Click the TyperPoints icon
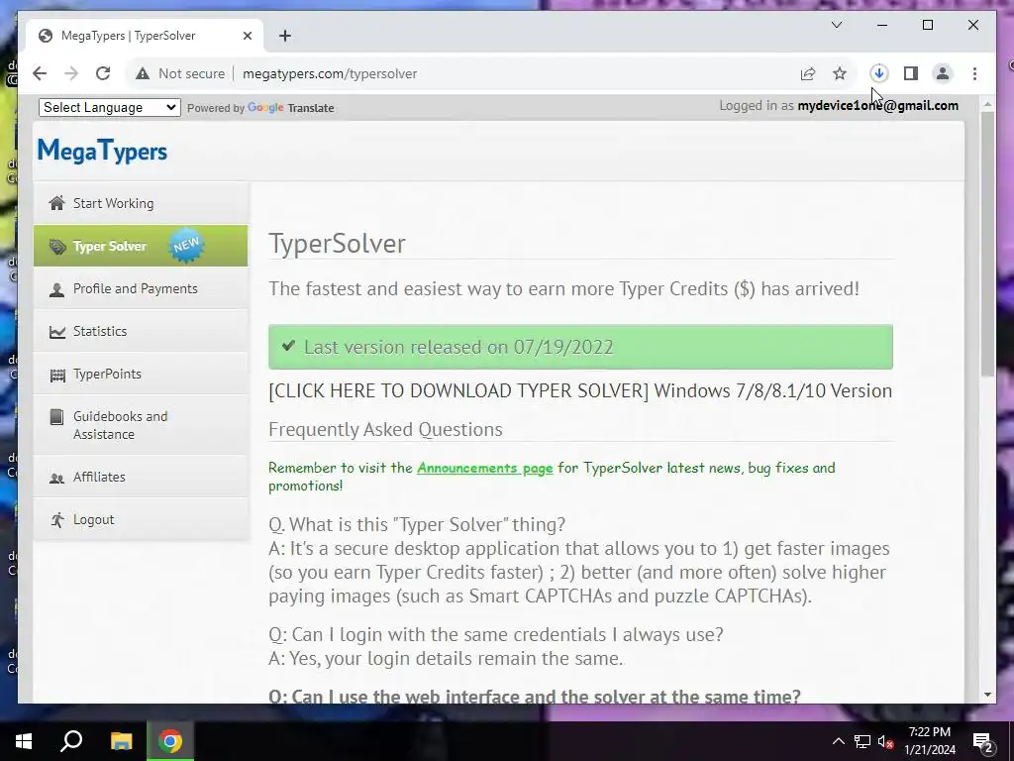The width and height of the screenshot is (1014, 761). (56, 375)
